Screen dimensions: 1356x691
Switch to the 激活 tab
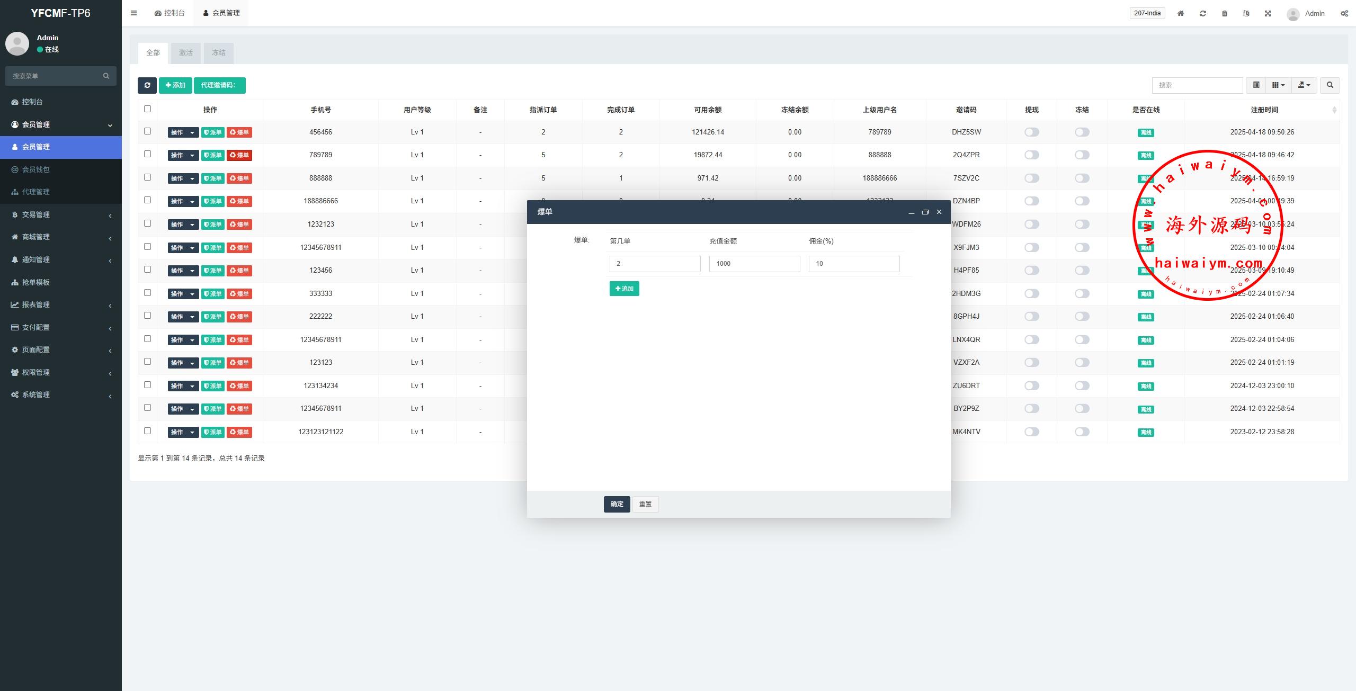[185, 53]
